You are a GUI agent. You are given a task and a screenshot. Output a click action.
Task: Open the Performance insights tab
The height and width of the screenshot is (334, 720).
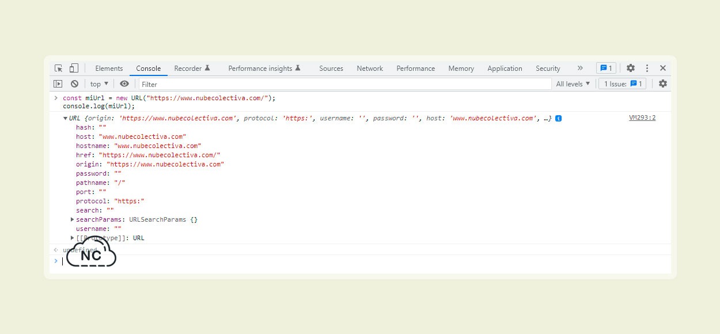click(264, 68)
